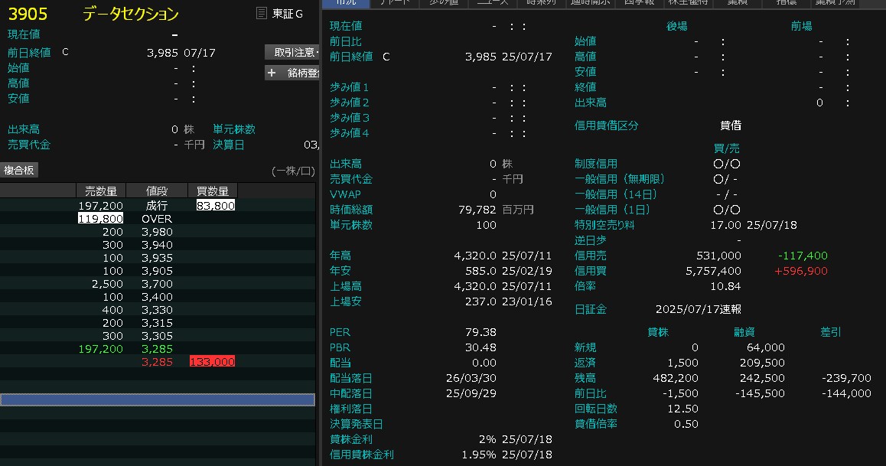The width and height of the screenshot is (886, 466).
Task: Click the 貸借倍率 value 0.50
Action: pos(686,424)
